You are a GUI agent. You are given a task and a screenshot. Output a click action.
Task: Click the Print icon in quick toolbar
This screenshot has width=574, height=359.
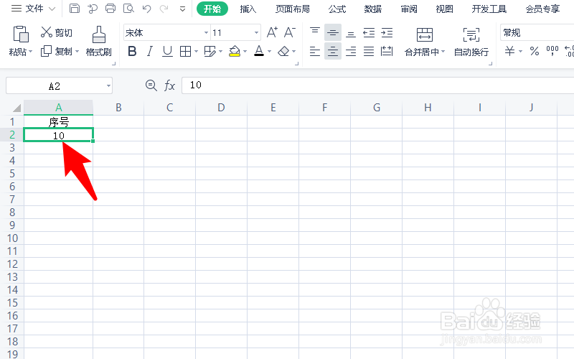[x=110, y=9]
